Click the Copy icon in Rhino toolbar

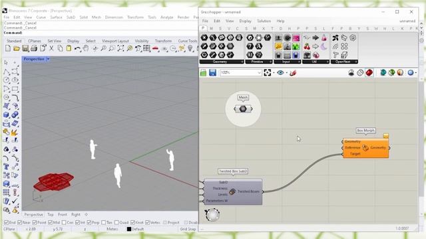coord(60,48)
